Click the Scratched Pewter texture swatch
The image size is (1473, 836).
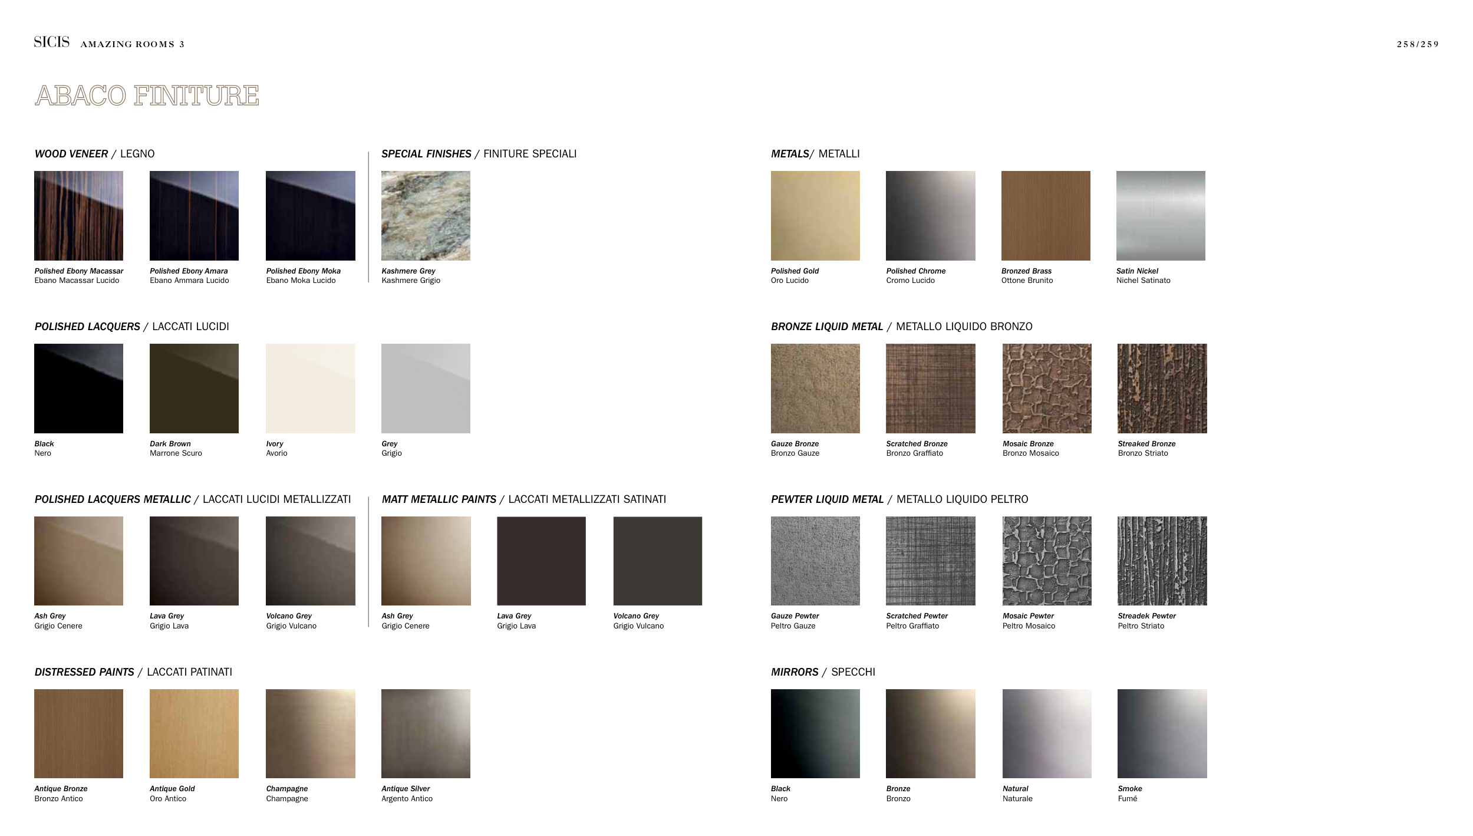pyautogui.click(x=930, y=561)
